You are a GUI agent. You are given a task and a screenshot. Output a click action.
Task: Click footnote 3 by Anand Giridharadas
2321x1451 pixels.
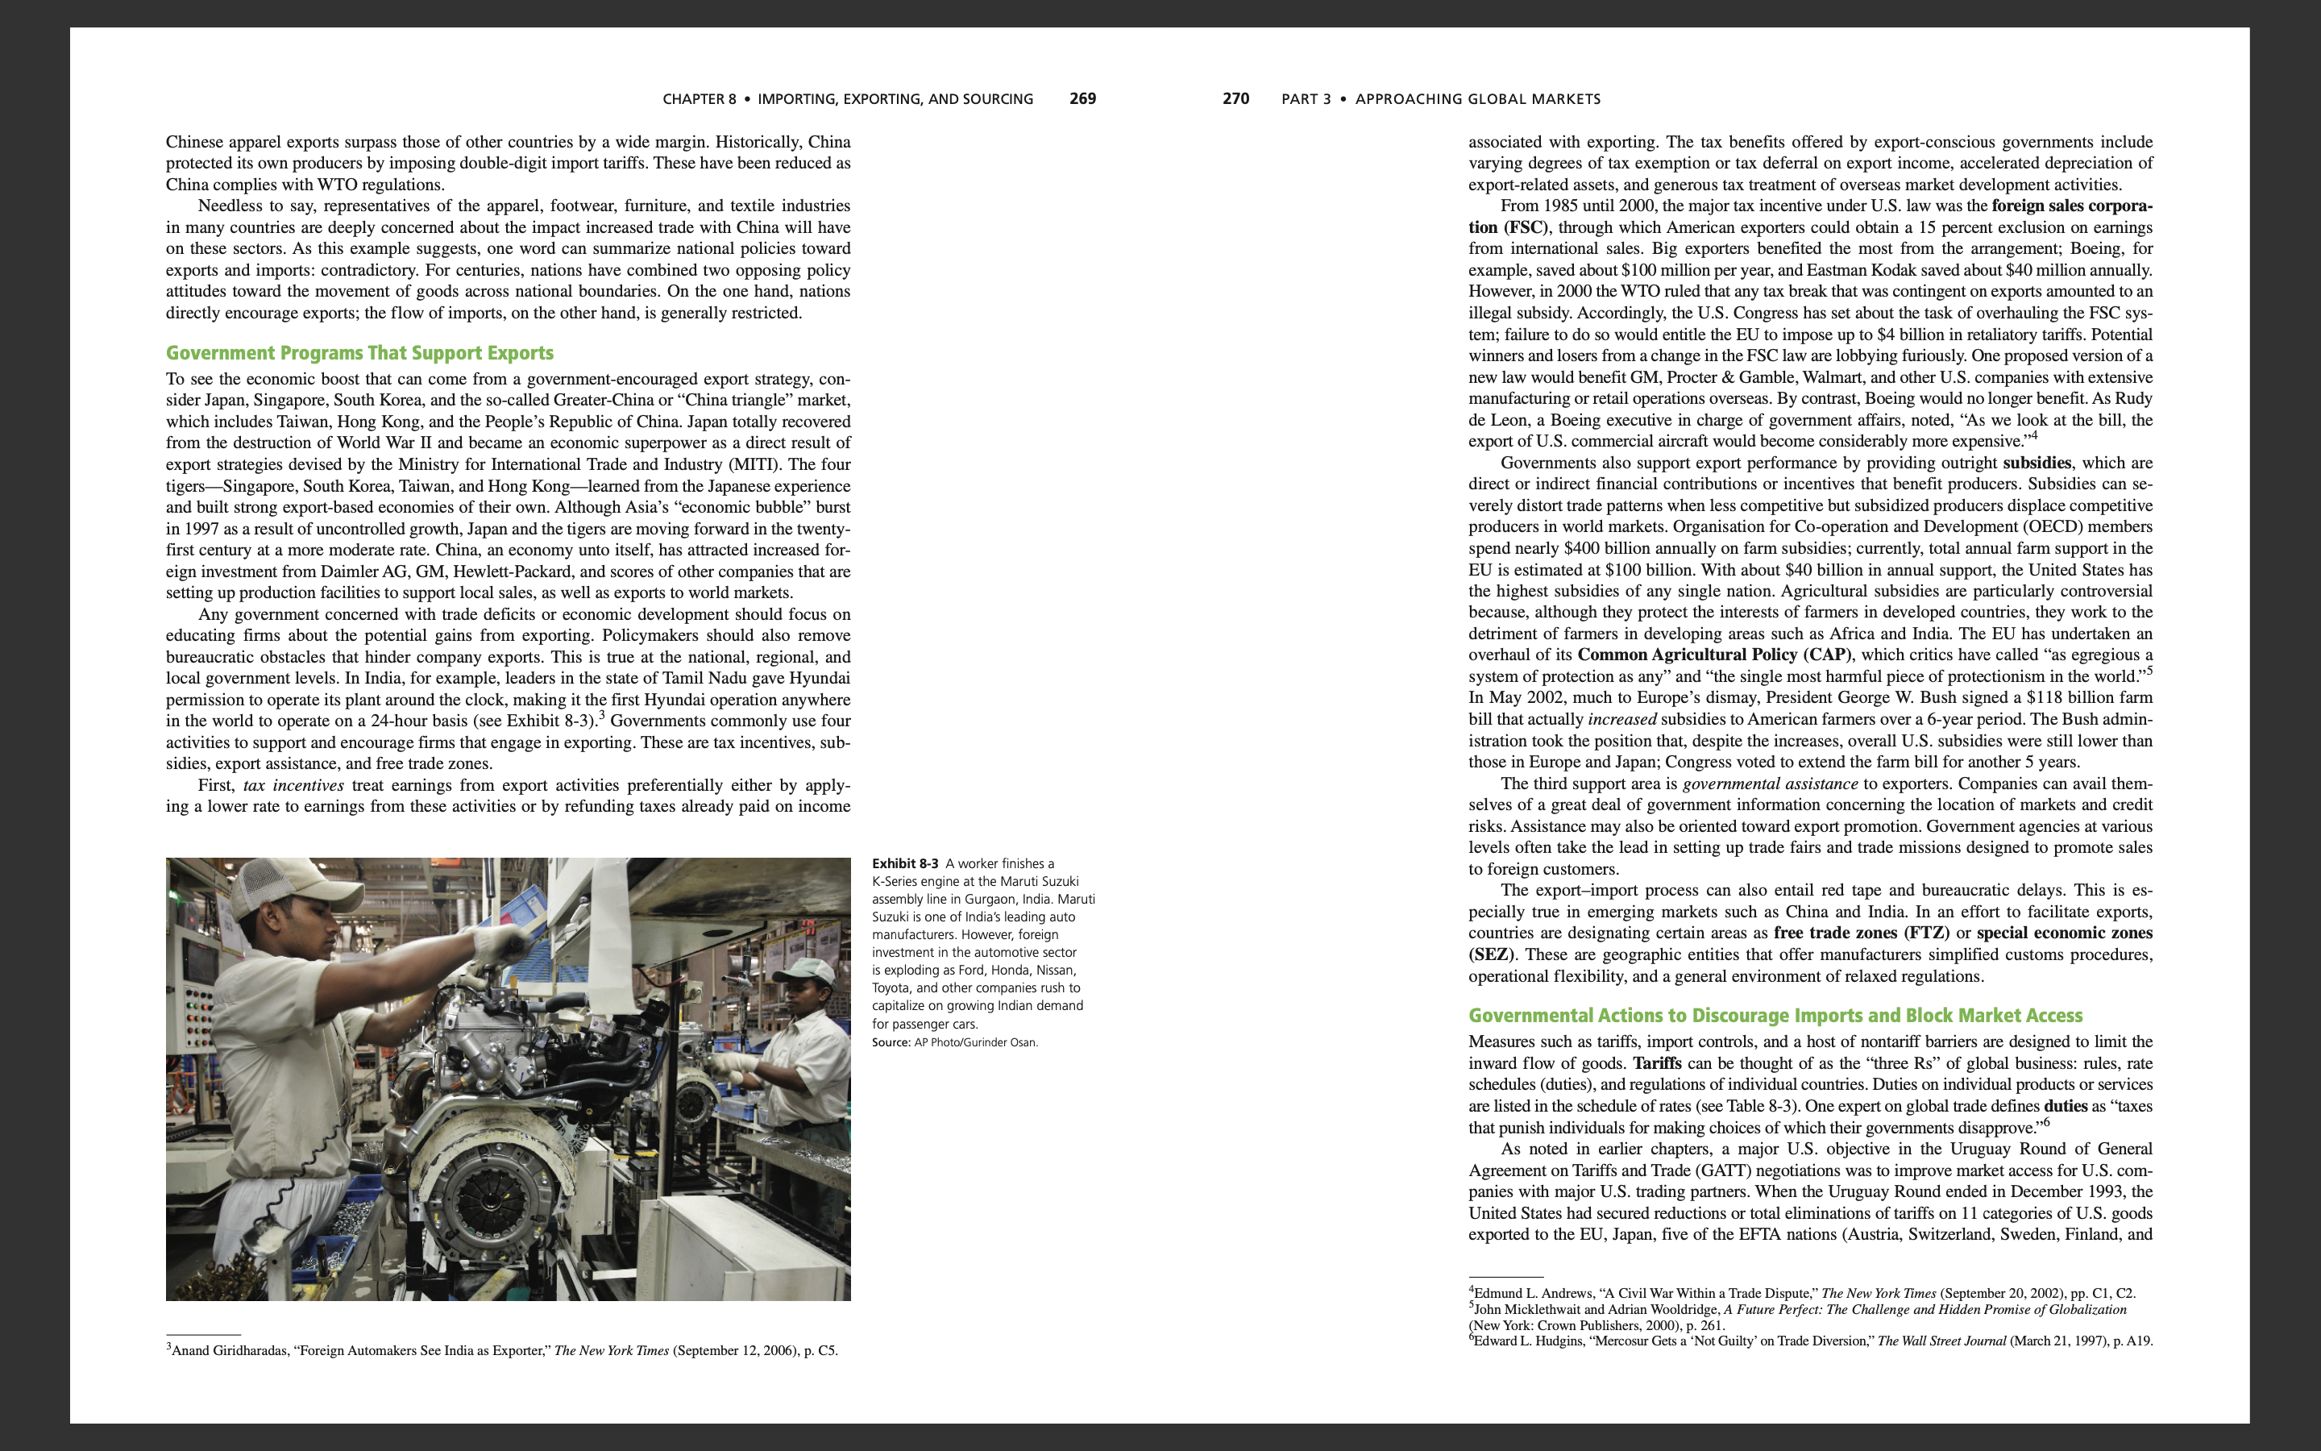(x=503, y=1350)
